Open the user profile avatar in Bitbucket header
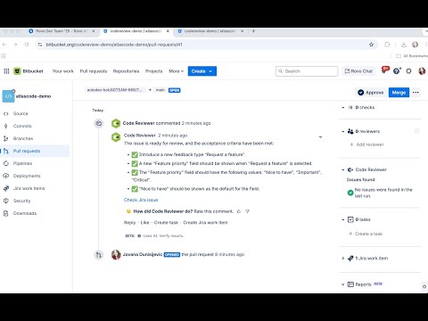 [422, 71]
